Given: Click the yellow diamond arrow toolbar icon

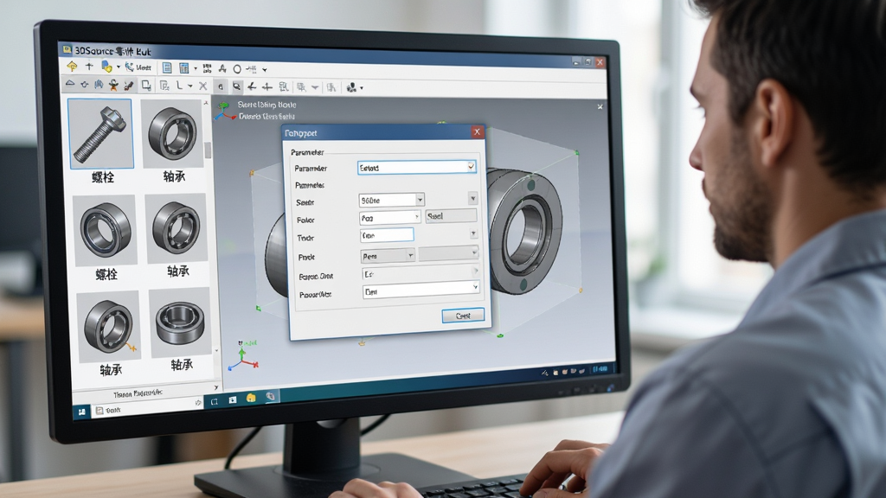Looking at the screenshot, I should click(x=72, y=67).
